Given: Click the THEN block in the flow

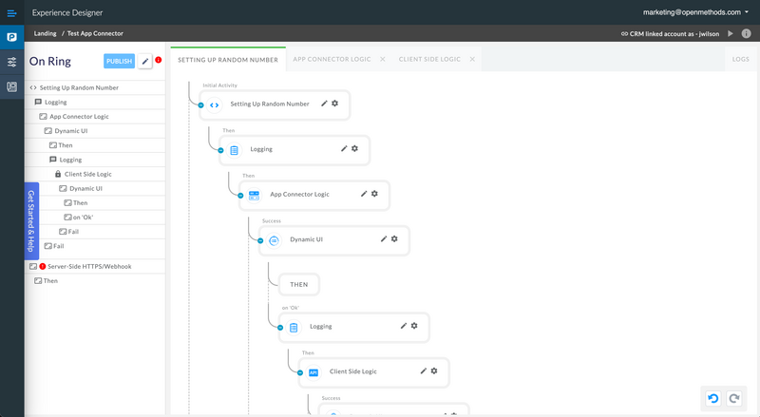Looking at the screenshot, I should 299,285.
